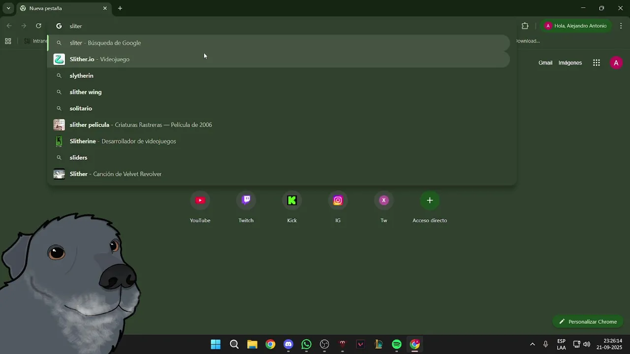630x354 pixels.
Task: Open the Imágenes link
Action: click(x=570, y=63)
